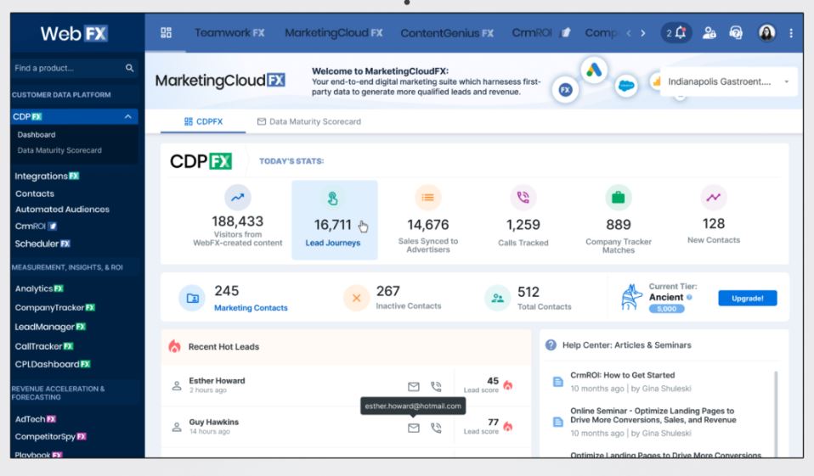This screenshot has height=476, width=814.
Task: Email Esther Howard via envelope icon
Action: tap(413, 386)
